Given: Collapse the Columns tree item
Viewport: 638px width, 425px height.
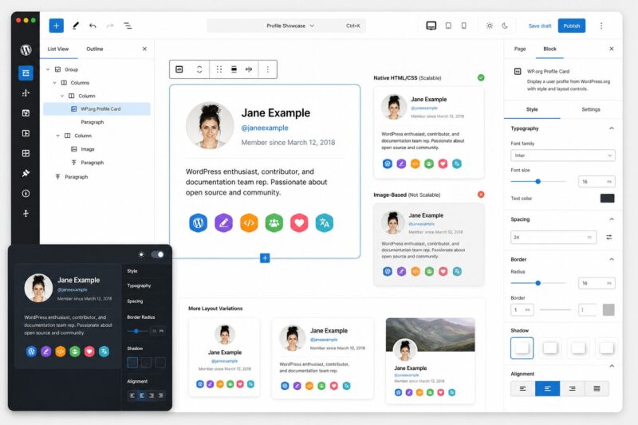Looking at the screenshot, I should [x=54, y=83].
